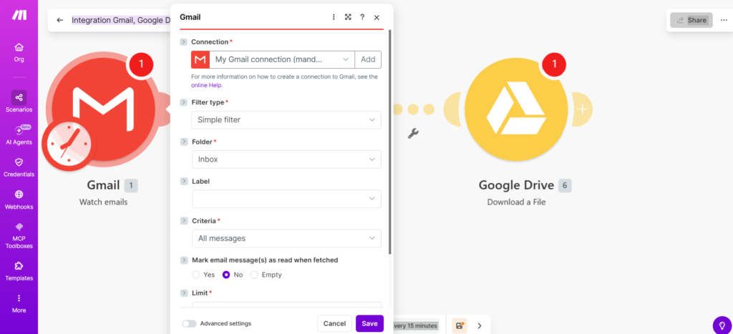Open Webhooks section

point(19,200)
